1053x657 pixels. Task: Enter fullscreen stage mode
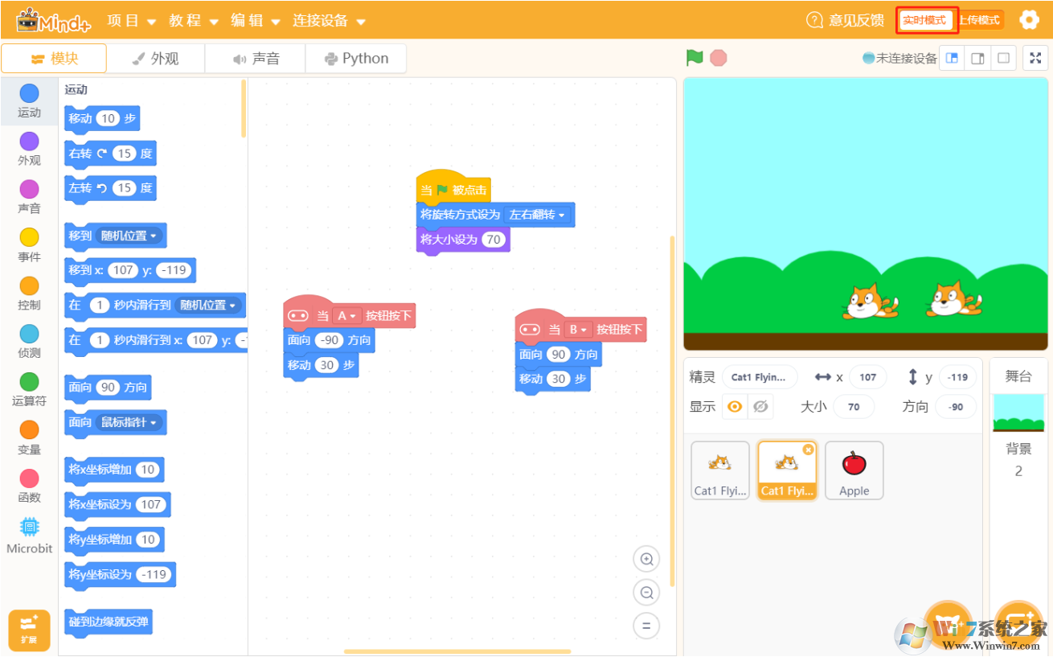(1035, 58)
